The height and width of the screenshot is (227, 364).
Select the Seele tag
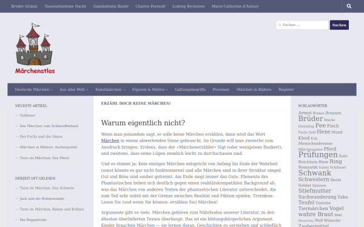tap(335, 180)
